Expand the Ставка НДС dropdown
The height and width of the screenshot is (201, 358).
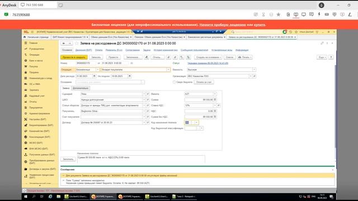click(x=215, y=106)
